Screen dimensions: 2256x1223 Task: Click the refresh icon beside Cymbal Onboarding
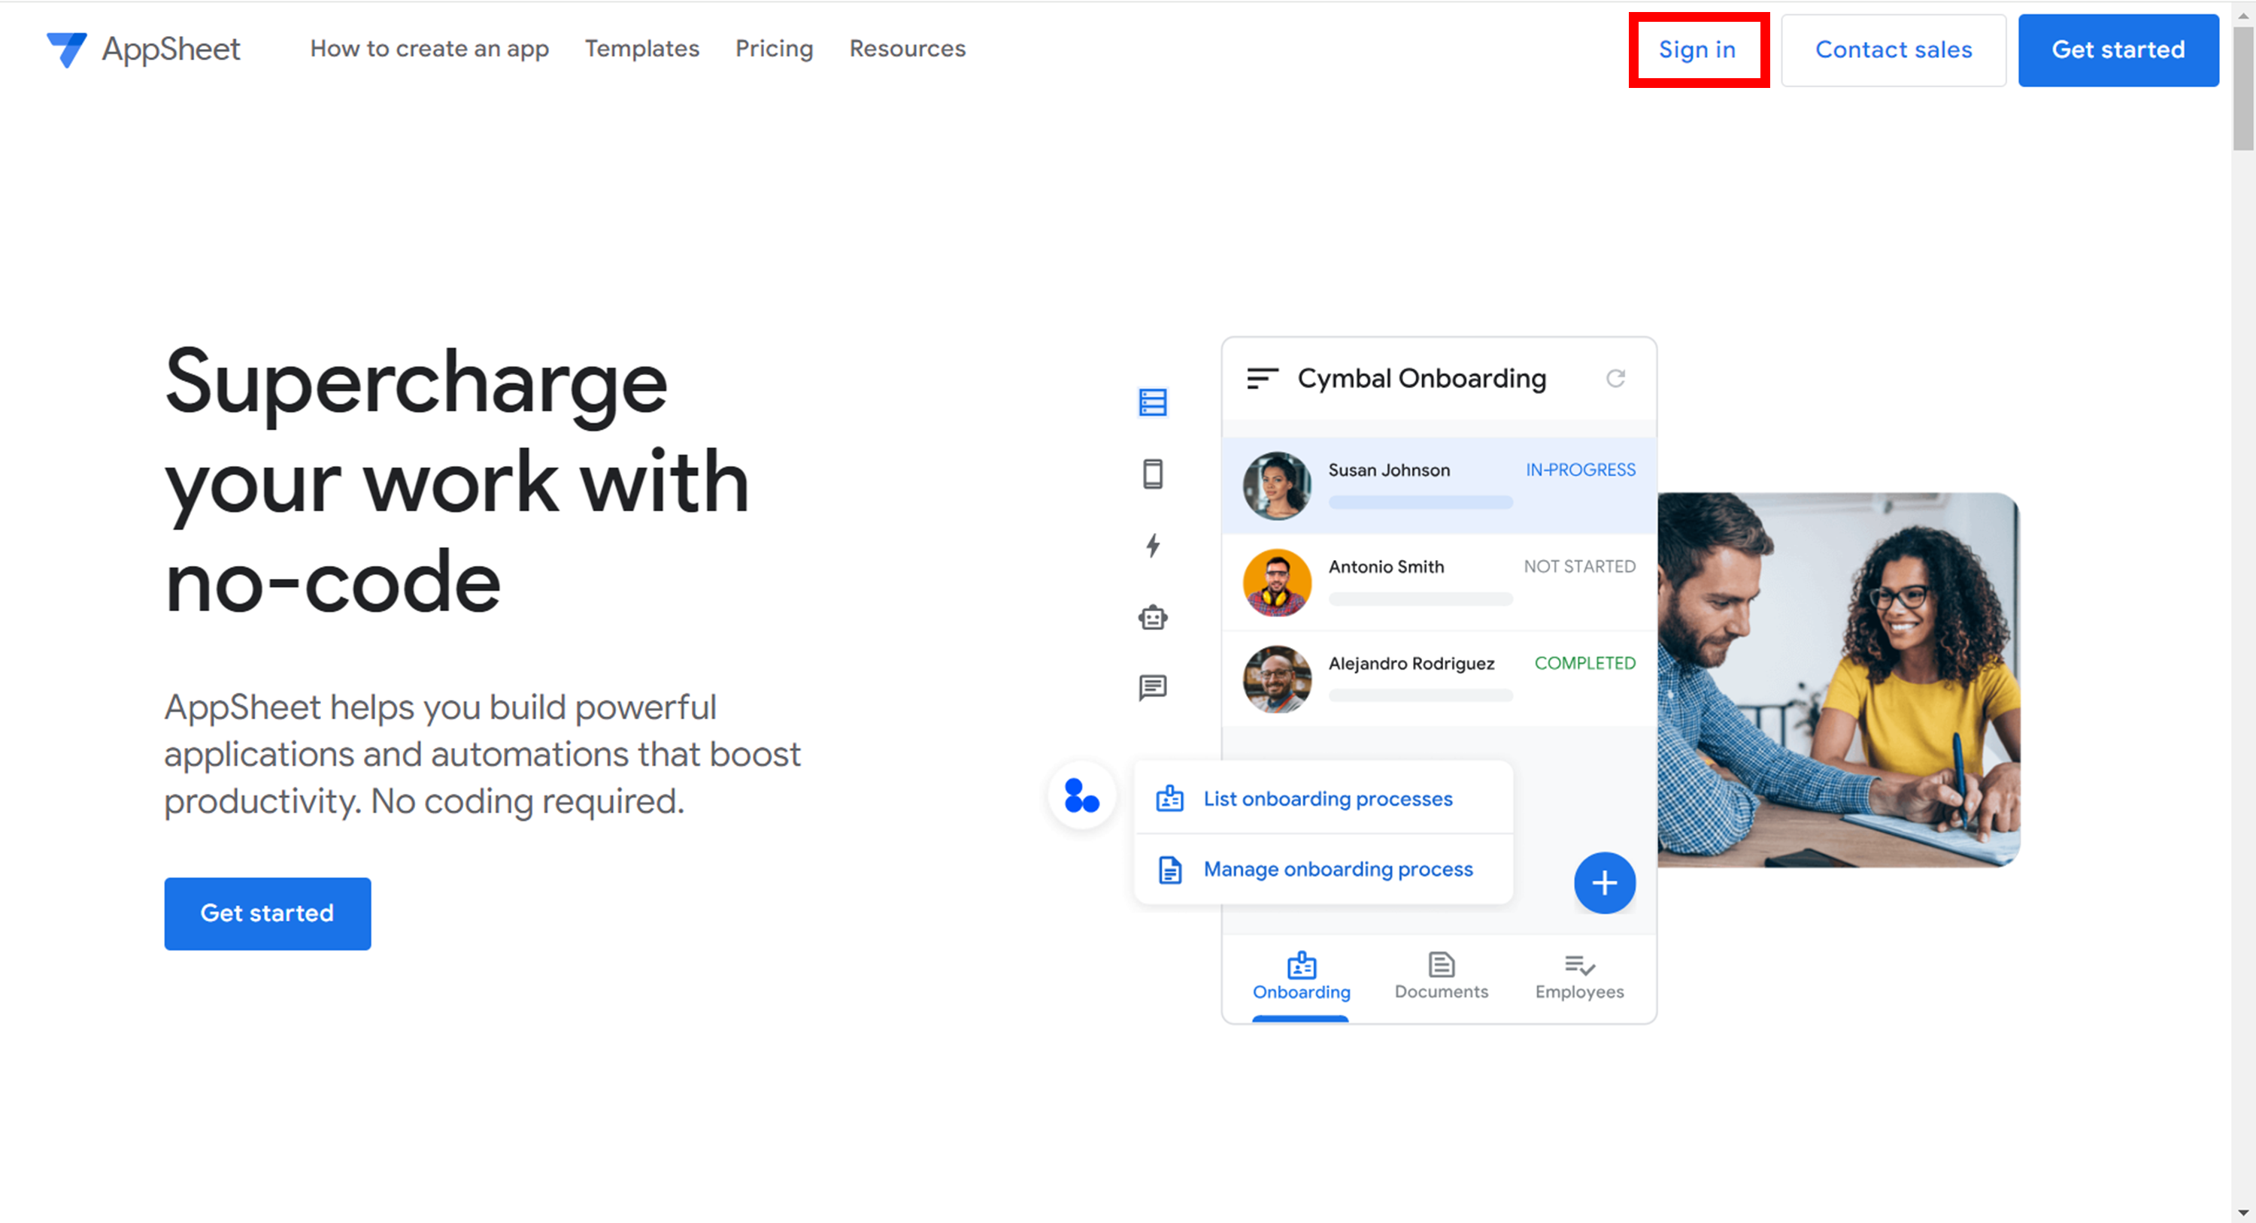click(x=1615, y=378)
